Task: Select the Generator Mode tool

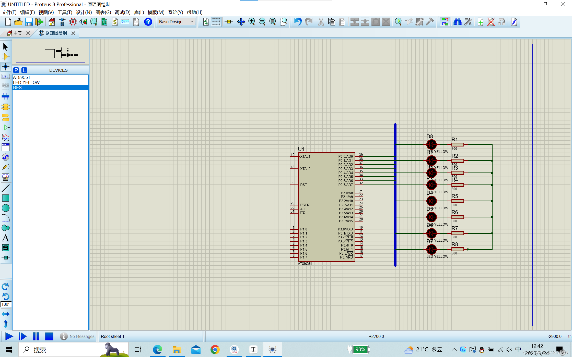Action: (5, 157)
